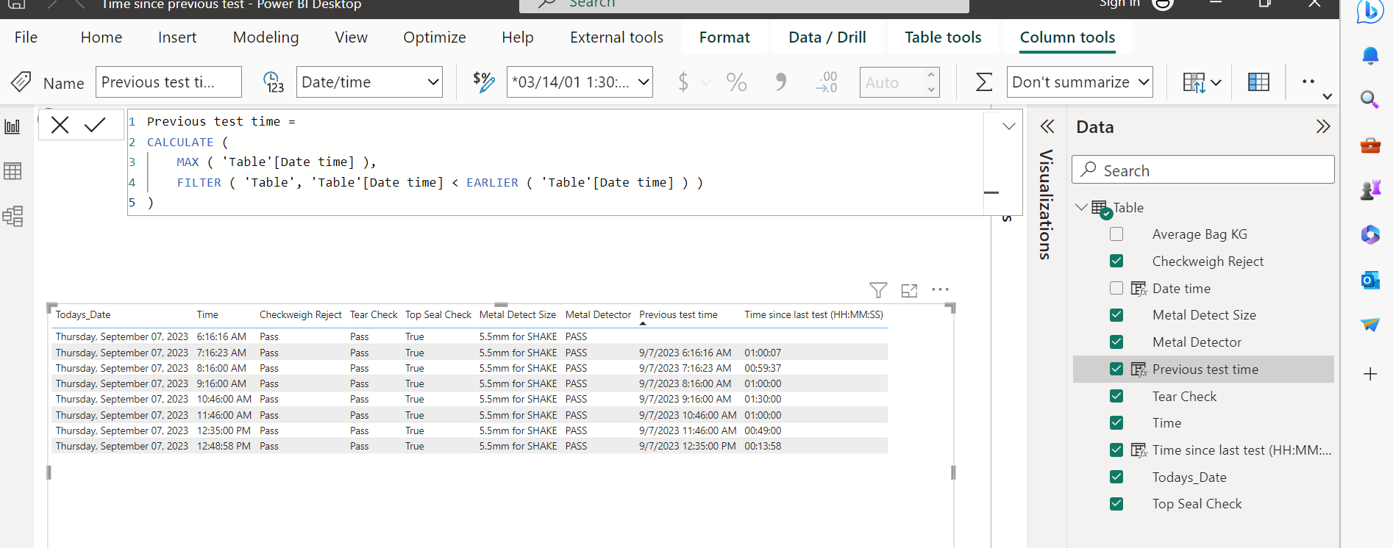The image size is (1393, 548).
Task: Sort by Previous test time column header
Action: click(678, 315)
